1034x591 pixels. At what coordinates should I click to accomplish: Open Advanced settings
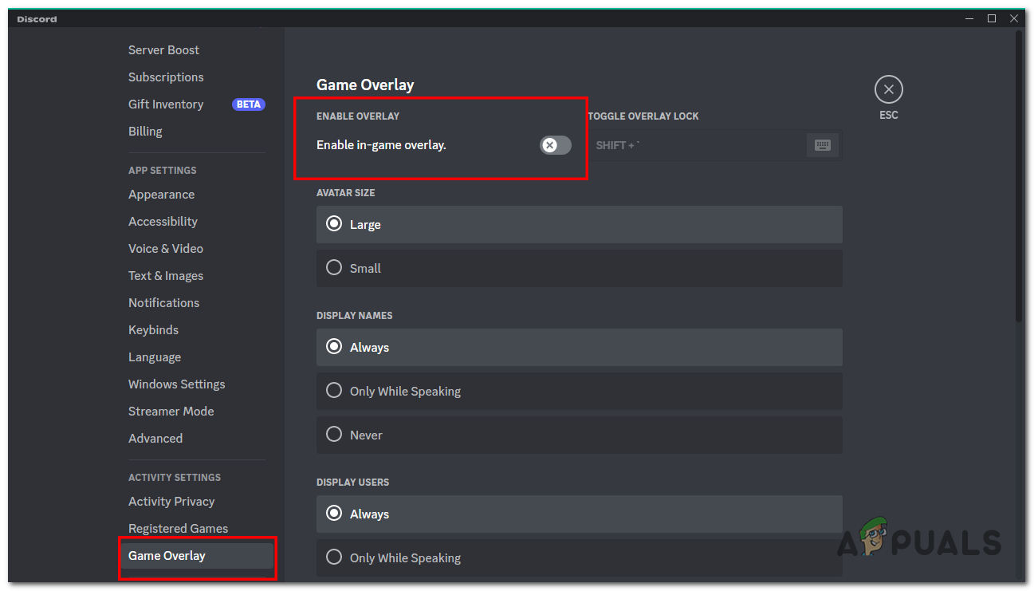pos(155,438)
